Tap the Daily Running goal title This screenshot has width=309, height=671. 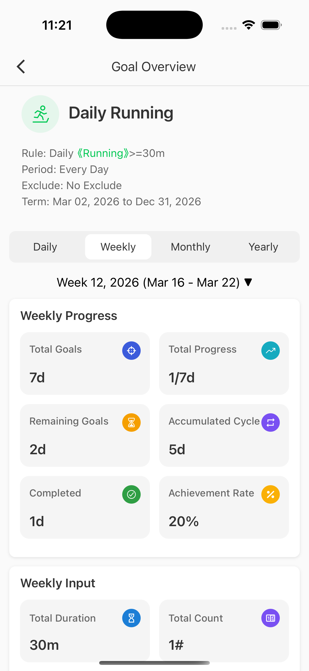121,113
